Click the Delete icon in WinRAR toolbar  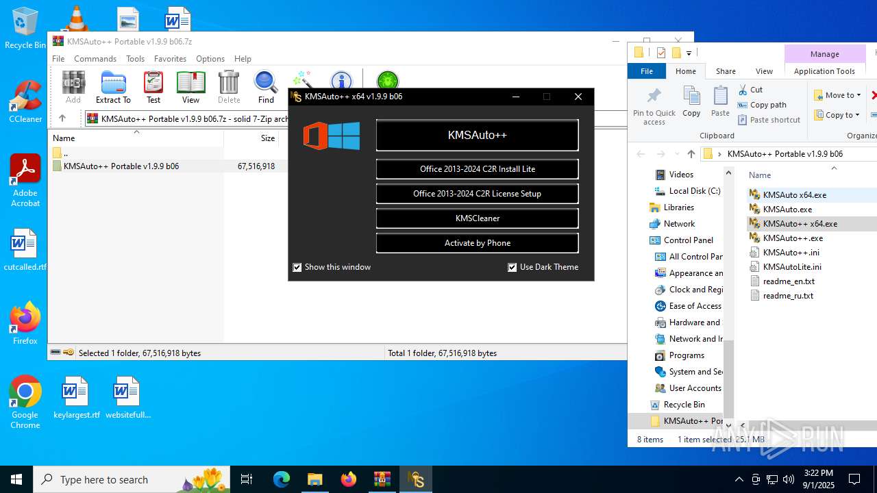click(229, 87)
